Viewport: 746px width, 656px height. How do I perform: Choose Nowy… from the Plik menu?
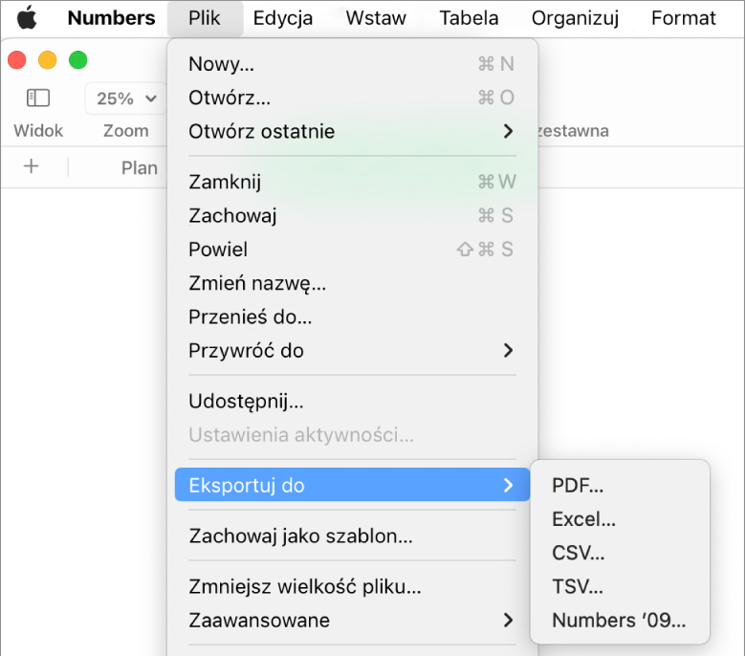(352, 64)
